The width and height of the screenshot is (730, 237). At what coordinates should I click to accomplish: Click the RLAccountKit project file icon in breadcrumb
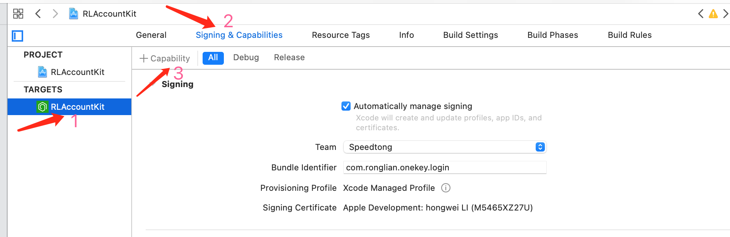(74, 14)
